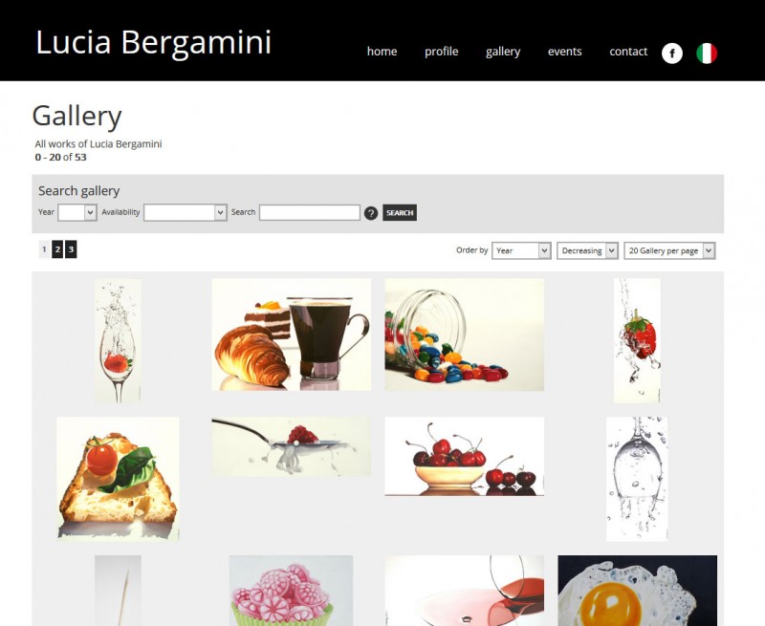Switch language via Italian flag icon
Viewport: 765px width, 626px height.
click(707, 54)
